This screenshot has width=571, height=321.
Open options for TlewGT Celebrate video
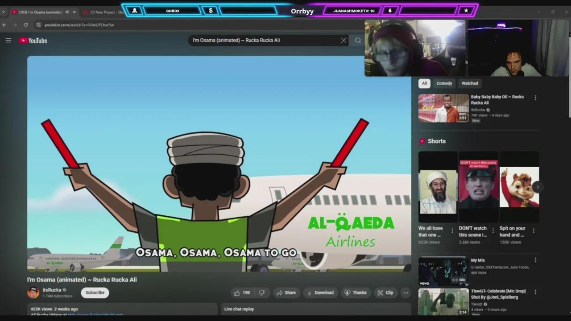[x=535, y=292]
